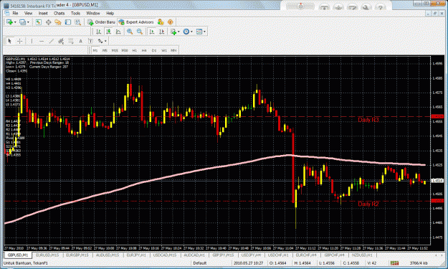Select the Text 'A' tool

[x=80, y=41]
